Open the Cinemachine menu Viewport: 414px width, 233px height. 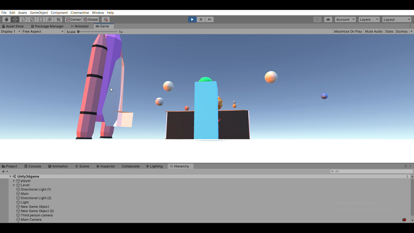pos(80,12)
